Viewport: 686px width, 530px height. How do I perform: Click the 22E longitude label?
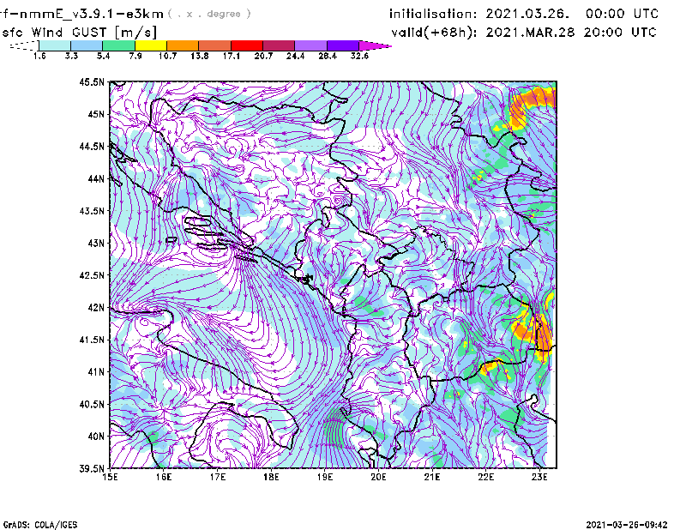pyautogui.click(x=485, y=477)
